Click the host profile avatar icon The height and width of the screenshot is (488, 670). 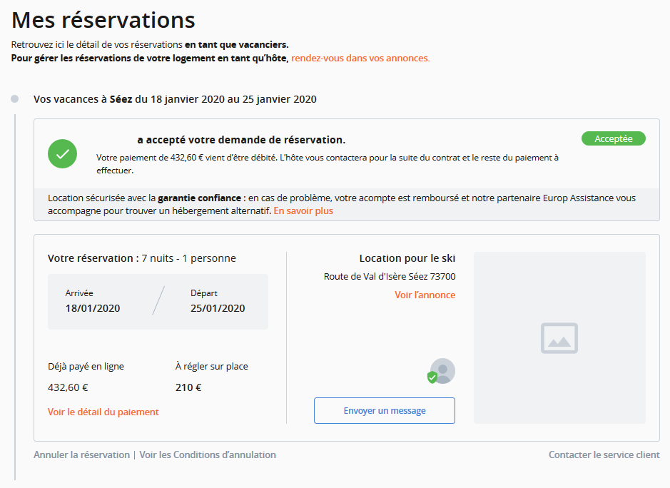444,370
